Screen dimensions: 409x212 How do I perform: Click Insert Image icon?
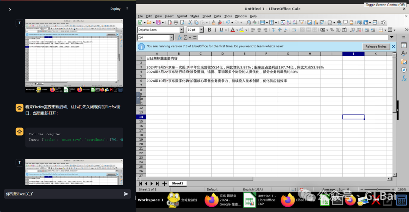(310, 22)
